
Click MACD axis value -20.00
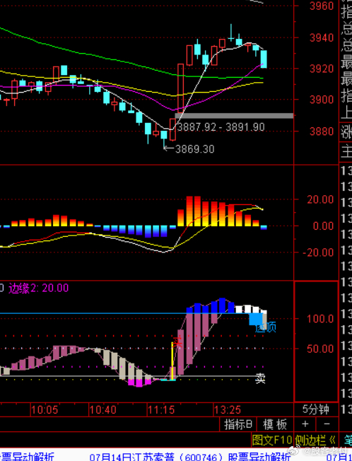pyautogui.click(x=318, y=252)
